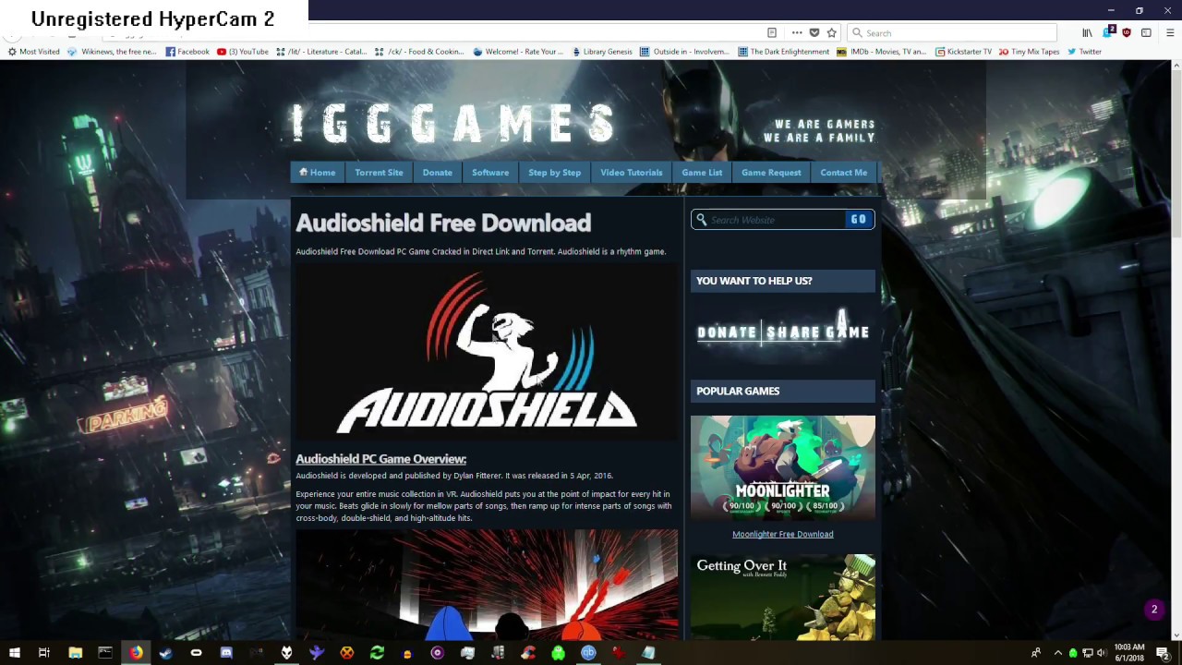This screenshot has height=665, width=1182.
Task: Open the network tray icon
Action: tap(1088, 653)
